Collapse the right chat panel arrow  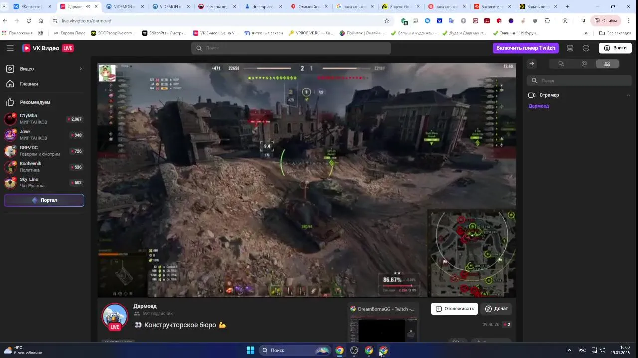[532, 64]
